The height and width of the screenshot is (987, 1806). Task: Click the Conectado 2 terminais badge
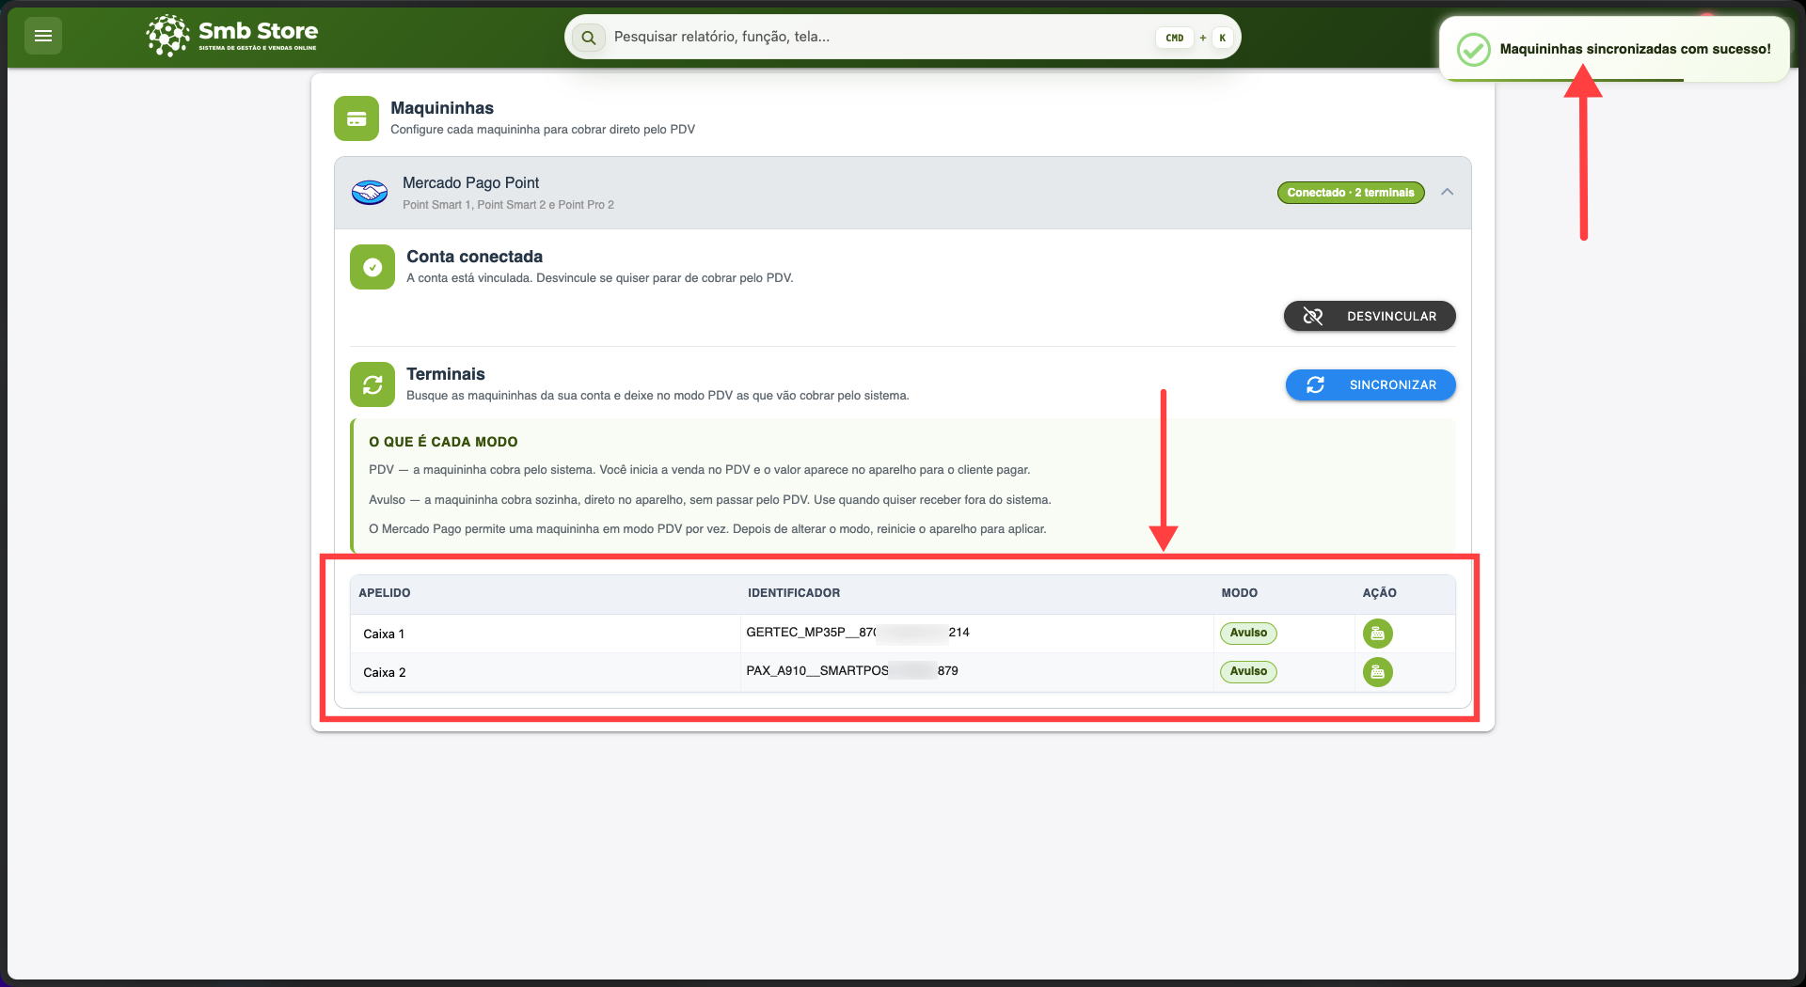coord(1351,193)
